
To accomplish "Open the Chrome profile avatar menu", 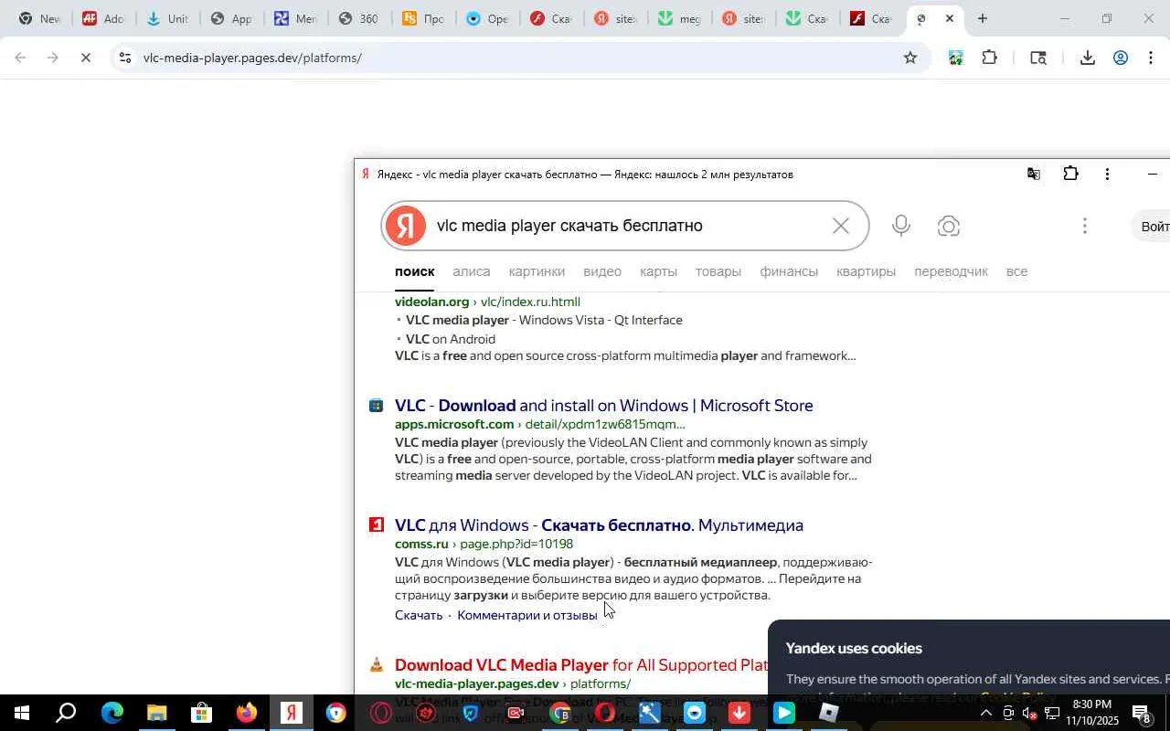I will click(x=1121, y=58).
